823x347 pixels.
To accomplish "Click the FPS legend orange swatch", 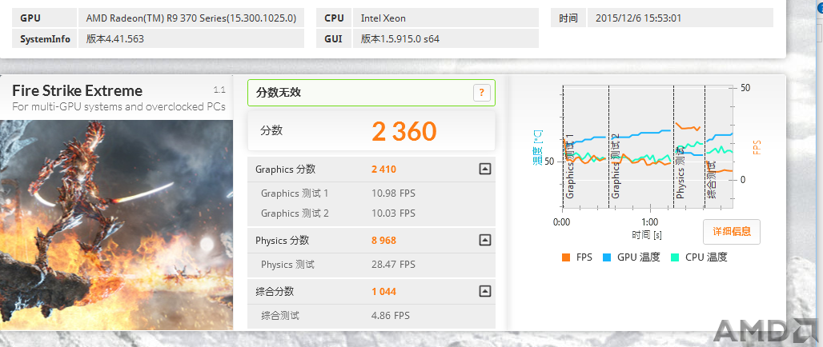I will [x=566, y=257].
